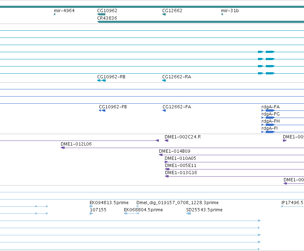Click the CG12662 gene label
304x251 pixels.
[x=172, y=11]
